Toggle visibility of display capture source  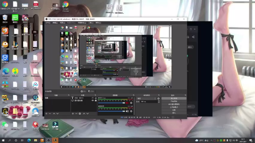93,100
